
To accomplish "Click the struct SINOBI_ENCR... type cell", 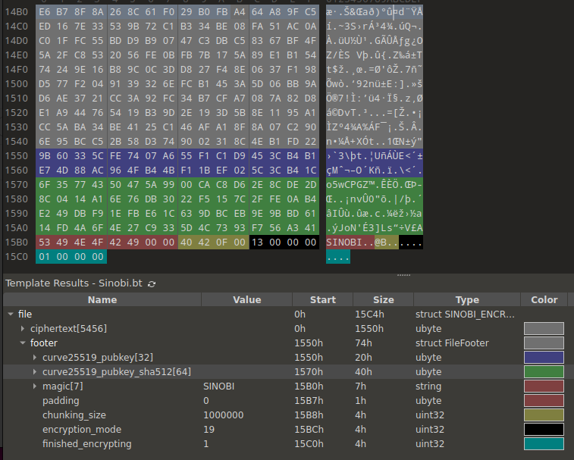I will [x=465, y=314].
